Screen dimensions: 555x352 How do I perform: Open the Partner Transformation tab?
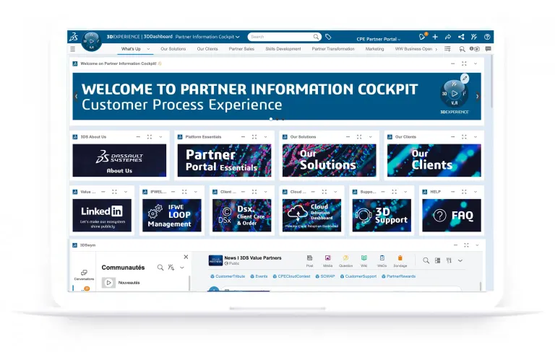pos(333,49)
